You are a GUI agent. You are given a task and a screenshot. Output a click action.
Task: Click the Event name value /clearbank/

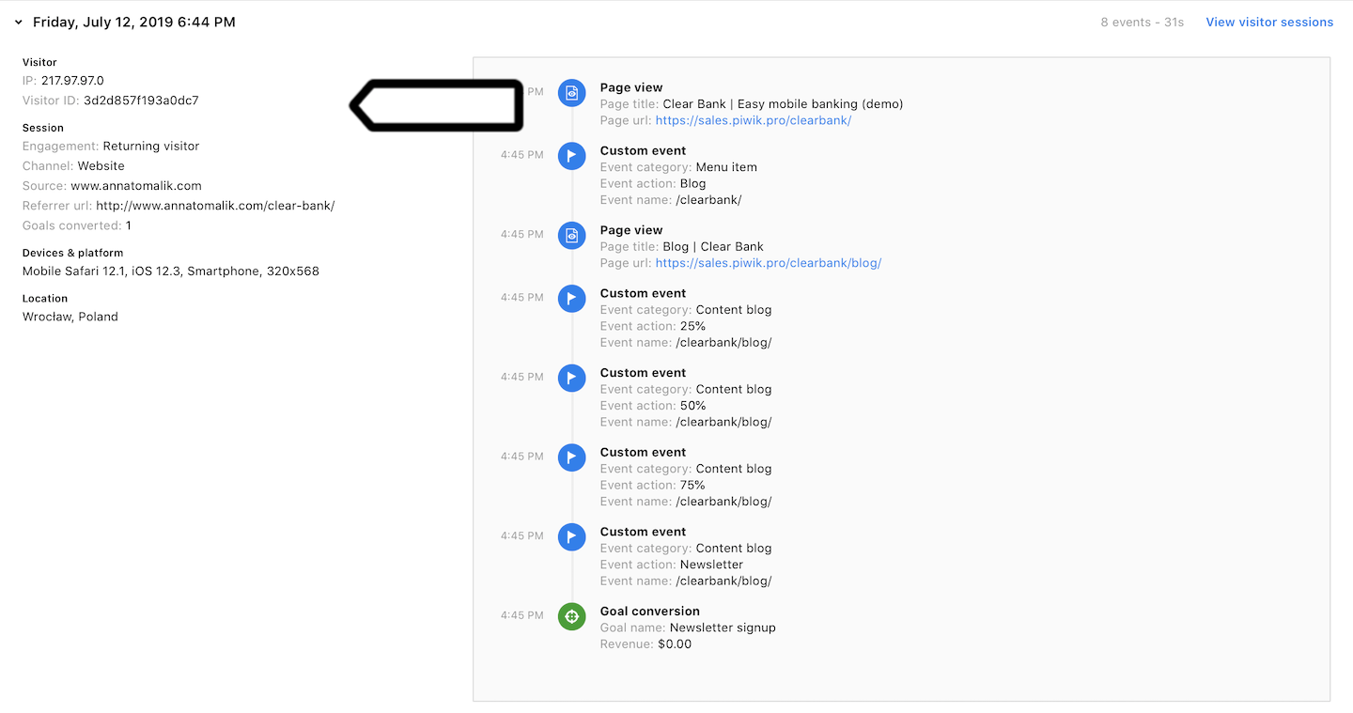coord(708,200)
